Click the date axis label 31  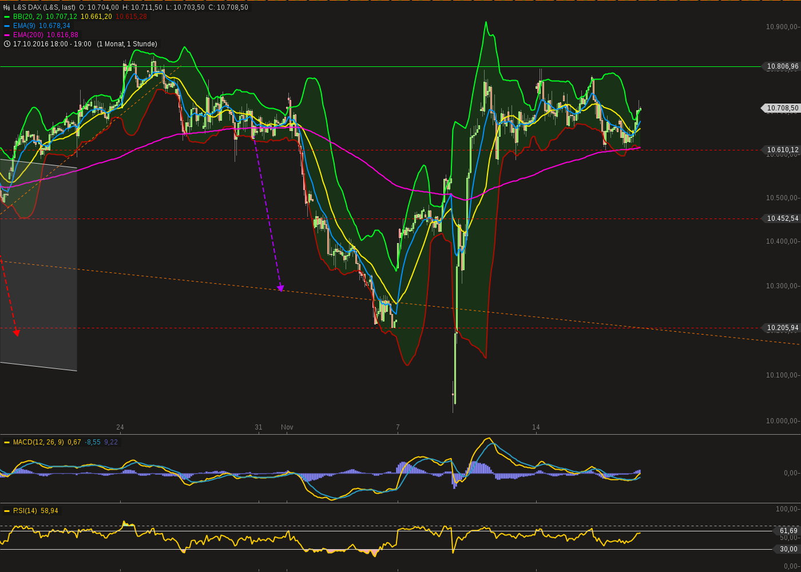click(259, 427)
